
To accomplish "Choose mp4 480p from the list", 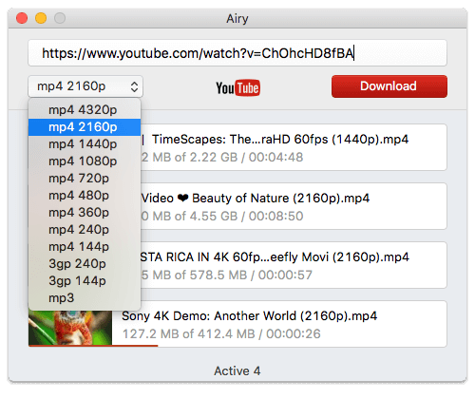I will coord(85,196).
